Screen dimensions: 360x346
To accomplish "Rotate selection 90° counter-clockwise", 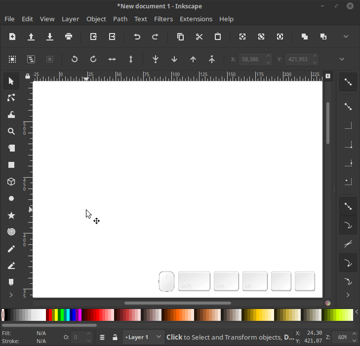I will 75,59.
